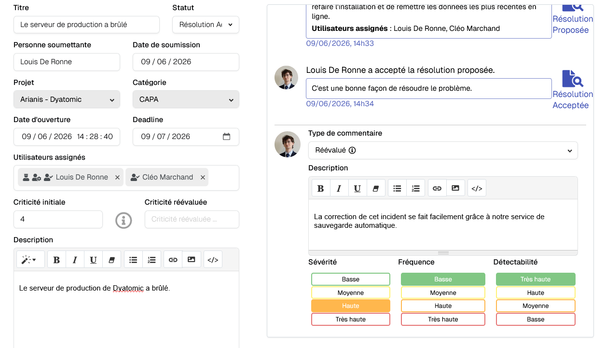Viewport: 605px width, 348px height.
Task: Toggle bold in the comment Description editor
Action: [321, 188]
